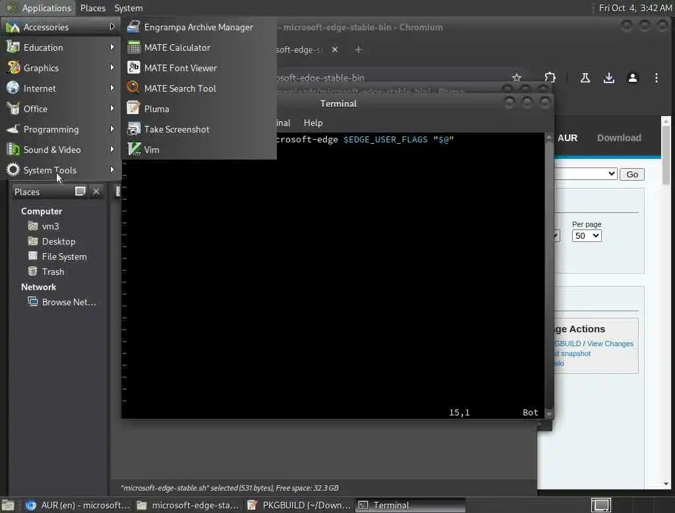Open a new Chromium tab

(358, 49)
